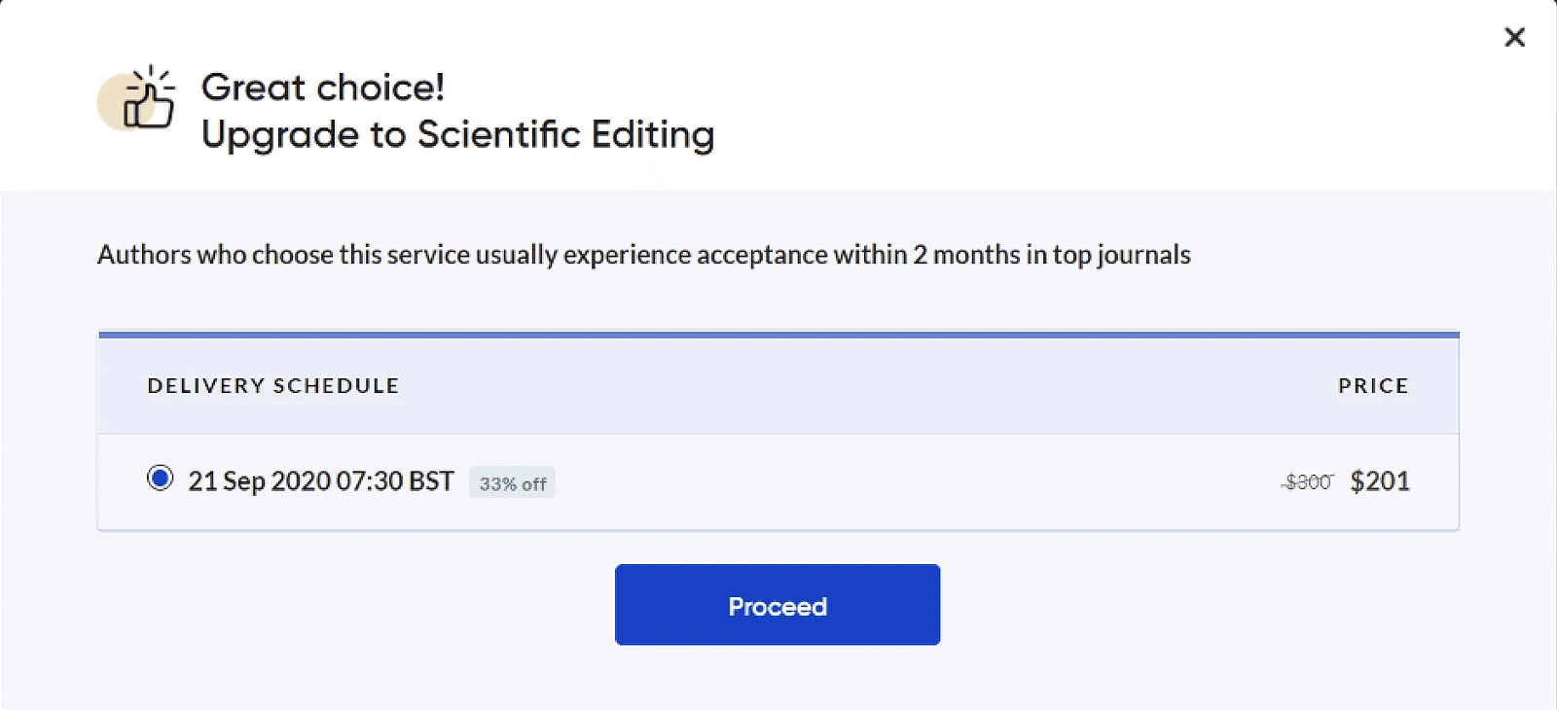This screenshot has height=710, width=1557.
Task: Click the struck-through $300 original price
Action: pos(1307,481)
